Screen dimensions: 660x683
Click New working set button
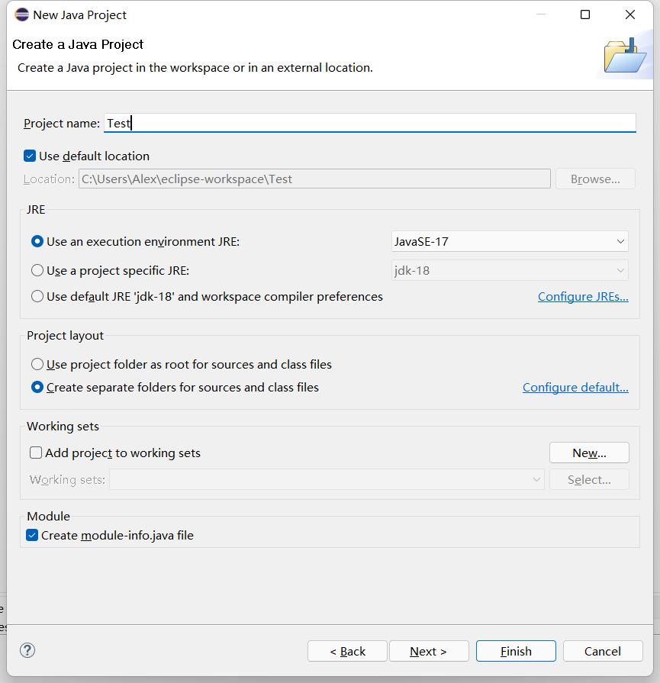(x=589, y=453)
